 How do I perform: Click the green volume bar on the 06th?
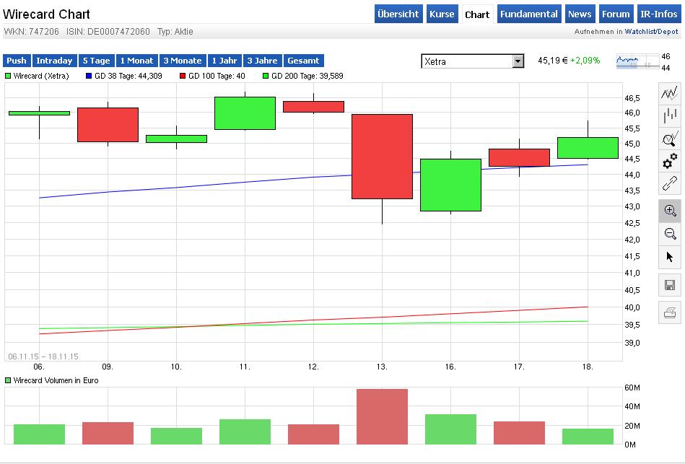39,434
